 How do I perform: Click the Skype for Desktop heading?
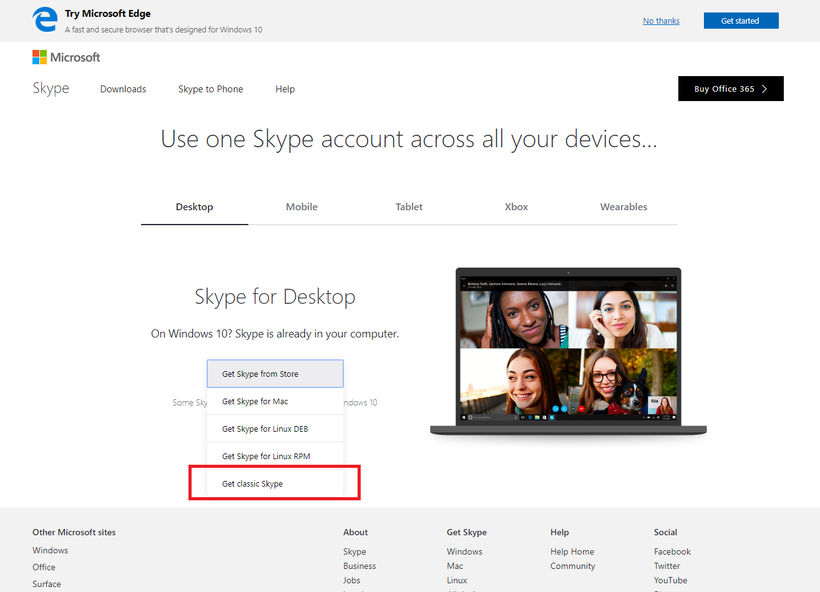pos(275,297)
